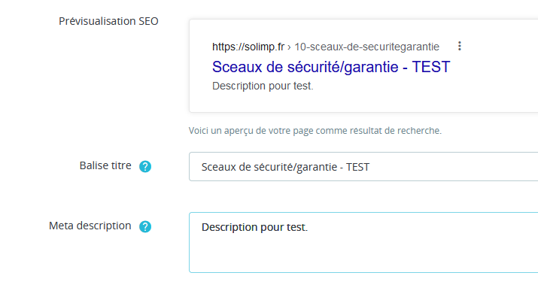Click "sécurité/garantie" inside the Balise titre input
538x303 pixels.
click(x=293, y=167)
